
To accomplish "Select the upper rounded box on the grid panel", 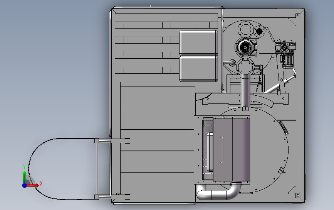I will pyautogui.click(x=198, y=43).
